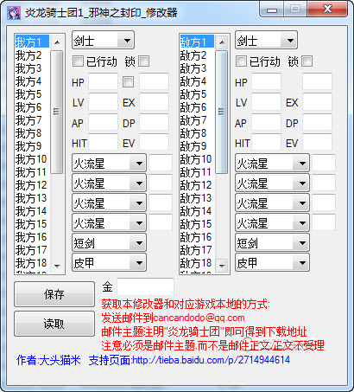Image resolution: width=354 pixels, height=392 pixels.
Task: Expand the fourth enemy 火流星 skill dropdown
Action: (x=272, y=223)
